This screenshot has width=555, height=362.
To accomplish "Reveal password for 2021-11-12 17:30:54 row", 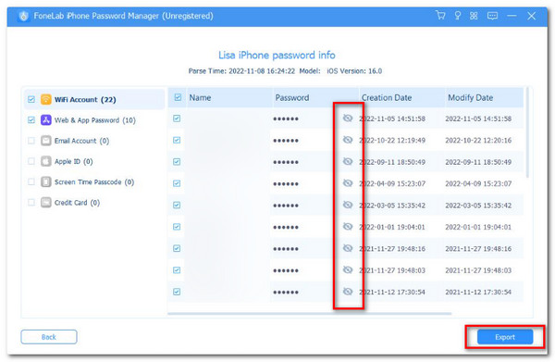I will pyautogui.click(x=348, y=292).
